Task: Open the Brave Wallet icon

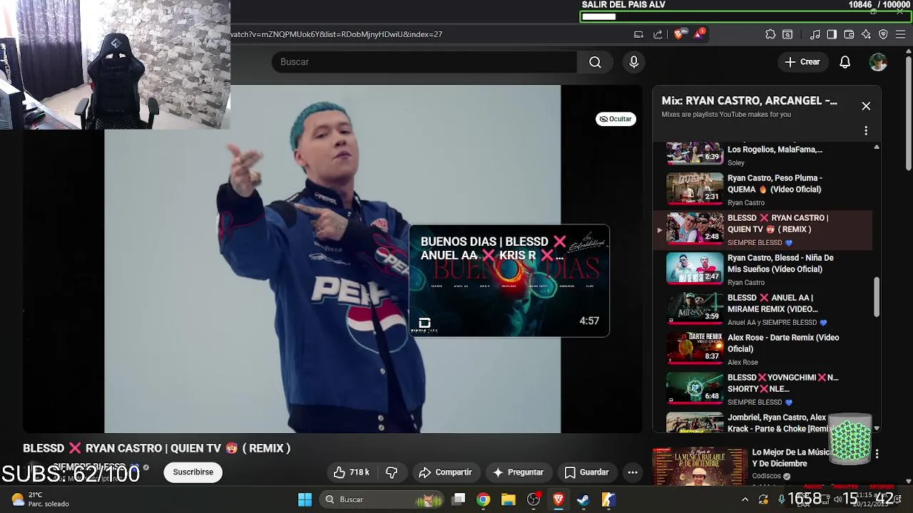Action: (x=849, y=34)
